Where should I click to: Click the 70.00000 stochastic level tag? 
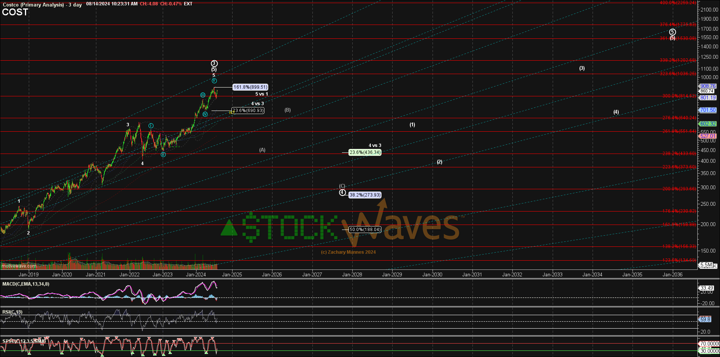709,344
